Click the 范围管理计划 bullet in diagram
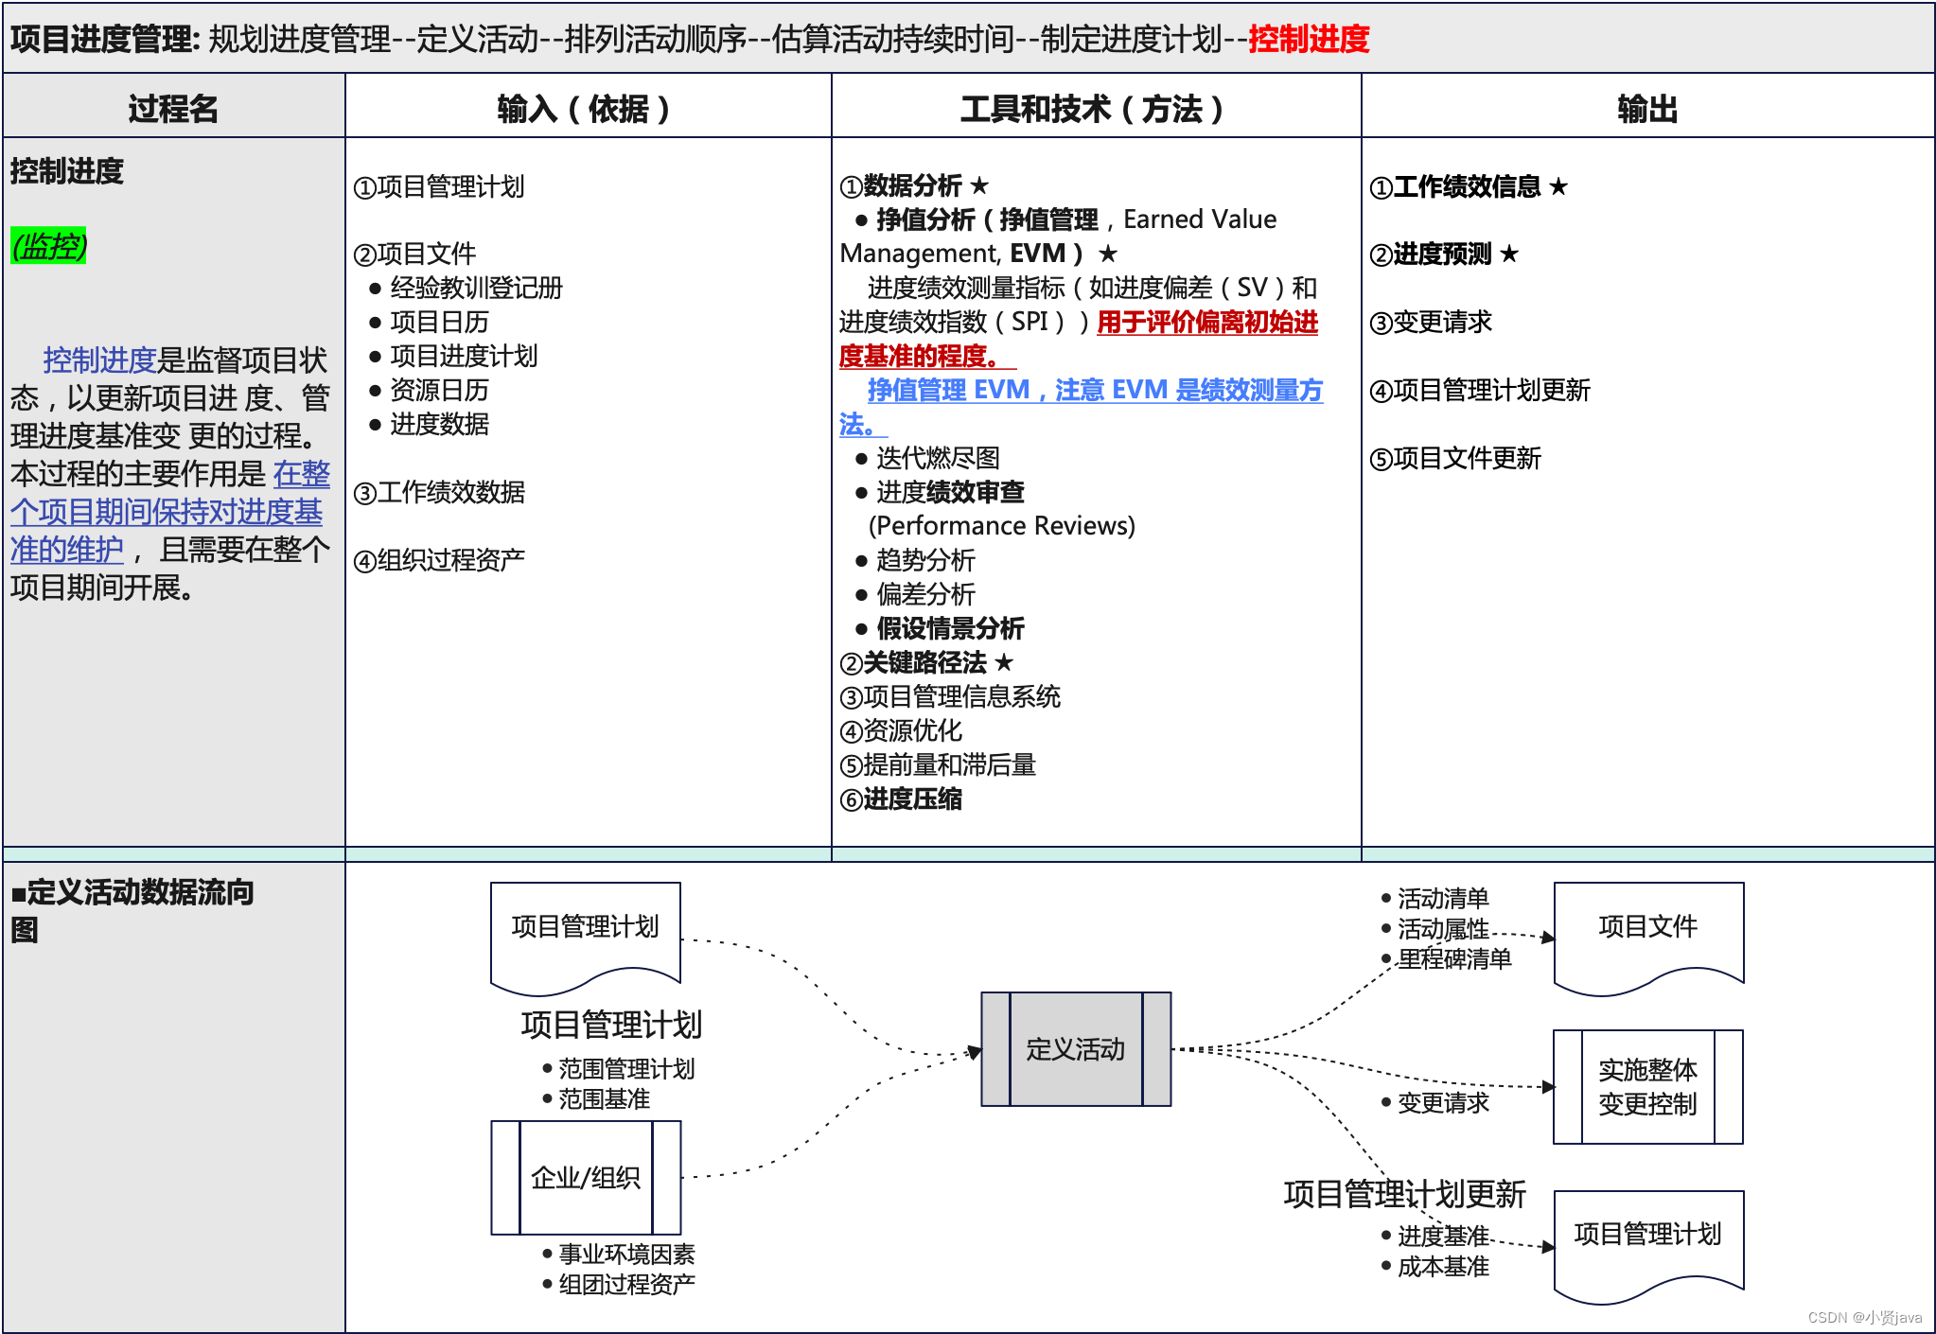 pos(619,1069)
